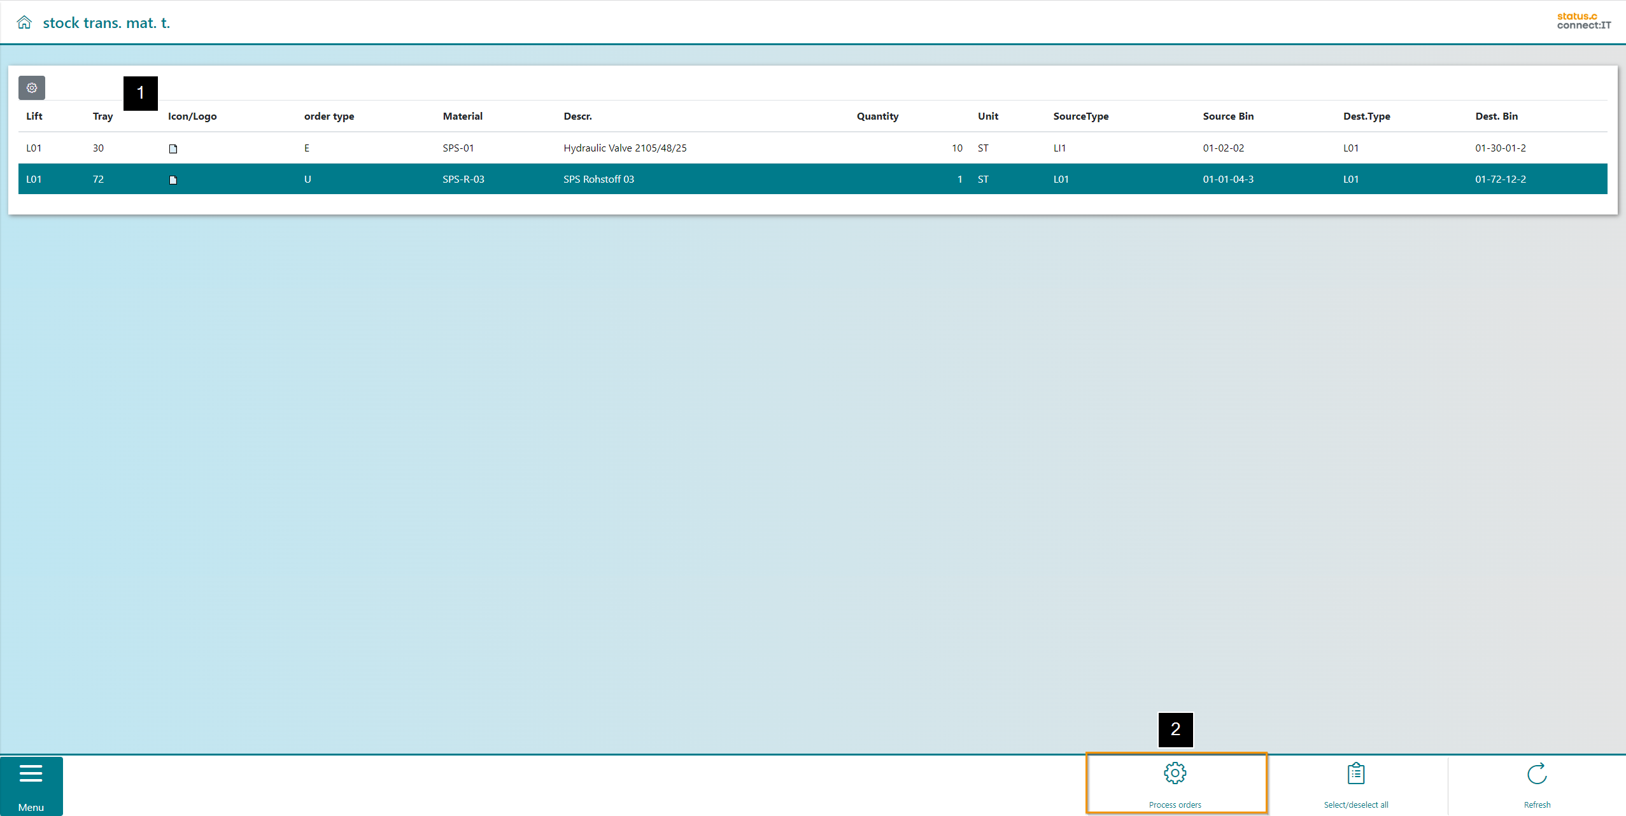Sort by the Material column header

[462, 116]
